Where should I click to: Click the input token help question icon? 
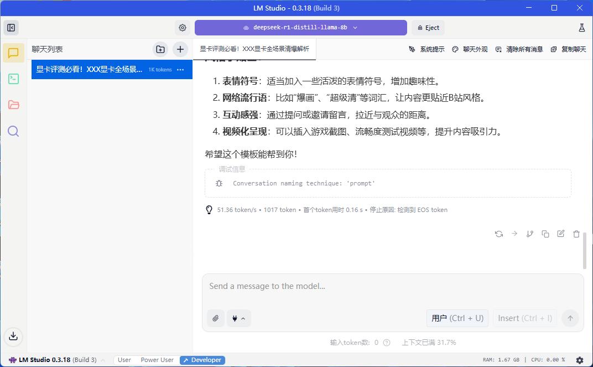[387, 343]
